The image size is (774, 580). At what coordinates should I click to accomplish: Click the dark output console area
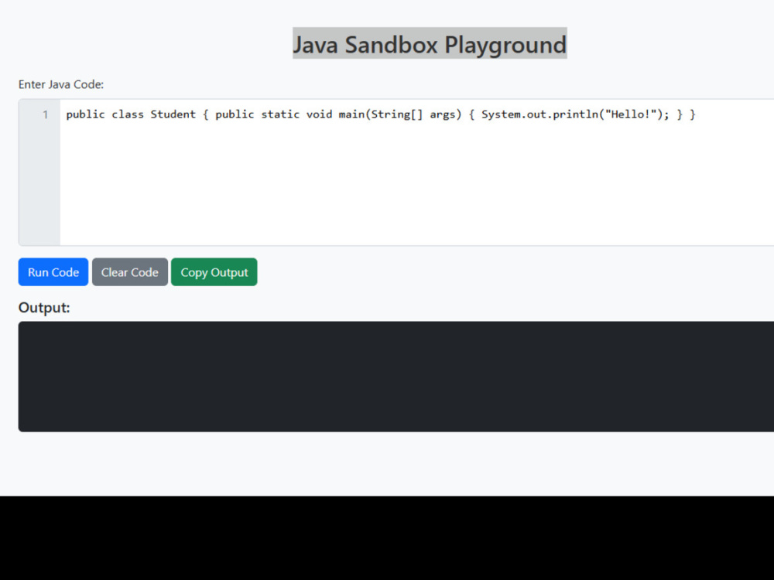pos(396,377)
